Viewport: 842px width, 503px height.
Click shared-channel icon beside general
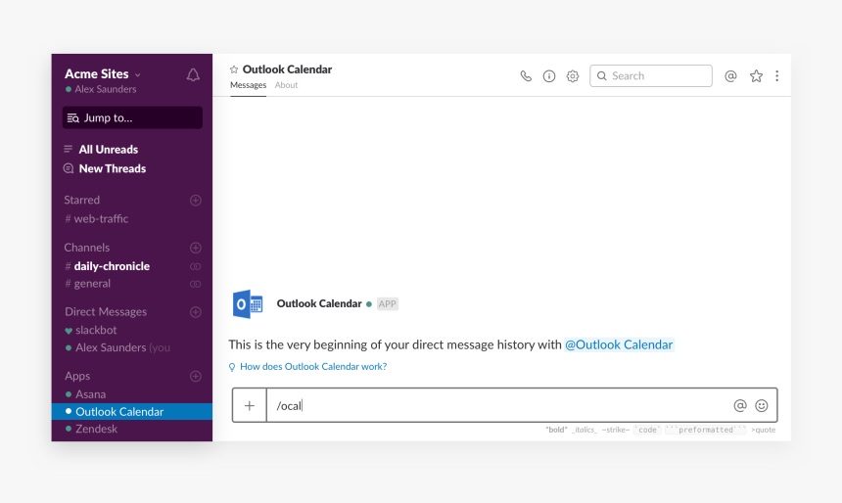[196, 284]
